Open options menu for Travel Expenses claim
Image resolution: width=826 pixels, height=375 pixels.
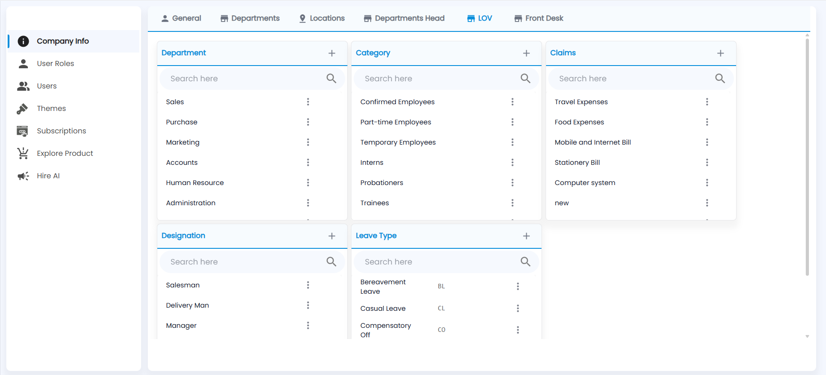tap(707, 102)
